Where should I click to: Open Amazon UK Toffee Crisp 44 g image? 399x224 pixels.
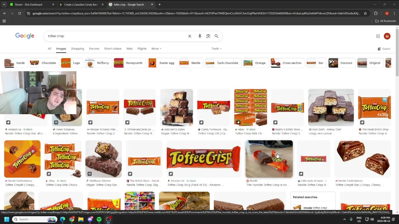(x=204, y=159)
